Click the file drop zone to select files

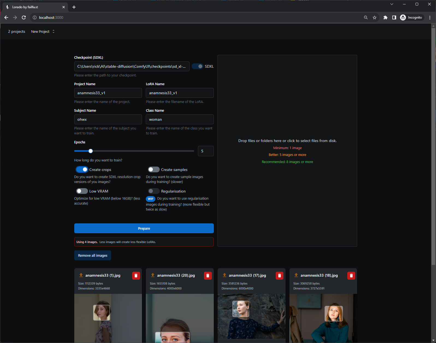287,151
